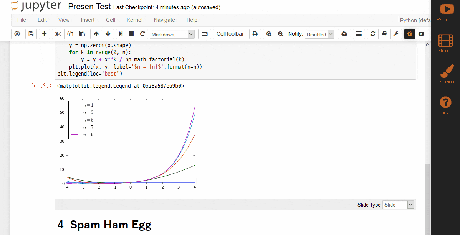This screenshot has height=235, width=460.
Task: Change Slide Type from Slide dropdown
Action: click(x=398, y=204)
